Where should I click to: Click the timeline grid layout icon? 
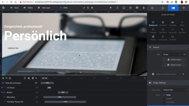click(x=25, y=78)
